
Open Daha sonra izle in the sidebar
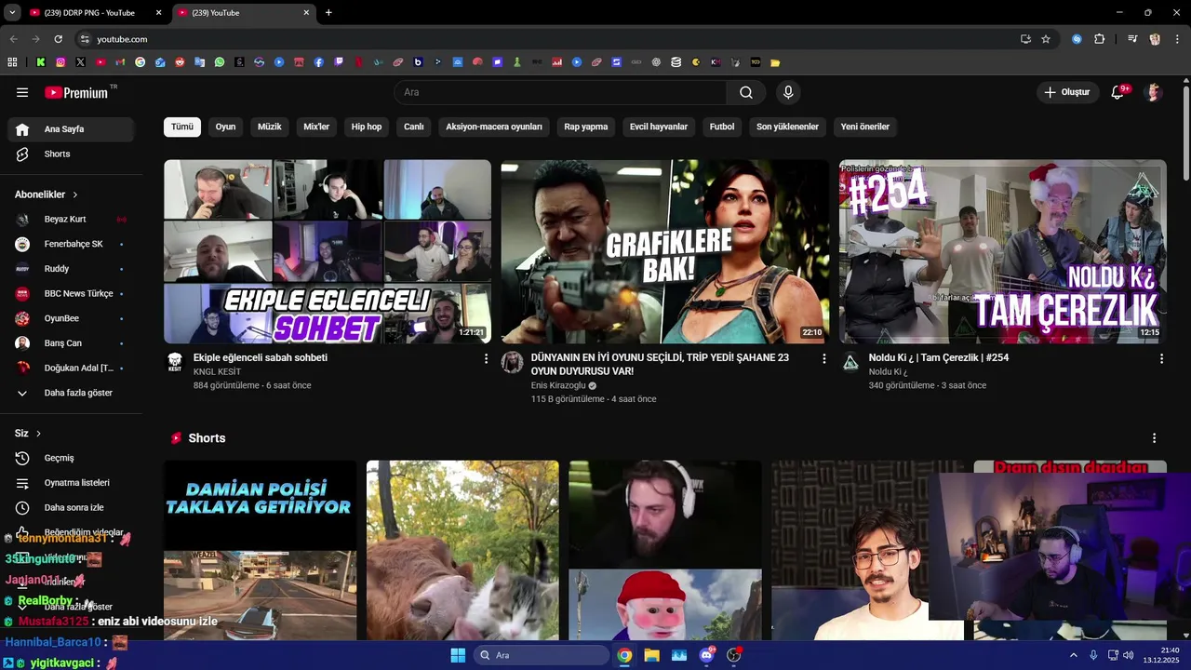click(x=71, y=507)
